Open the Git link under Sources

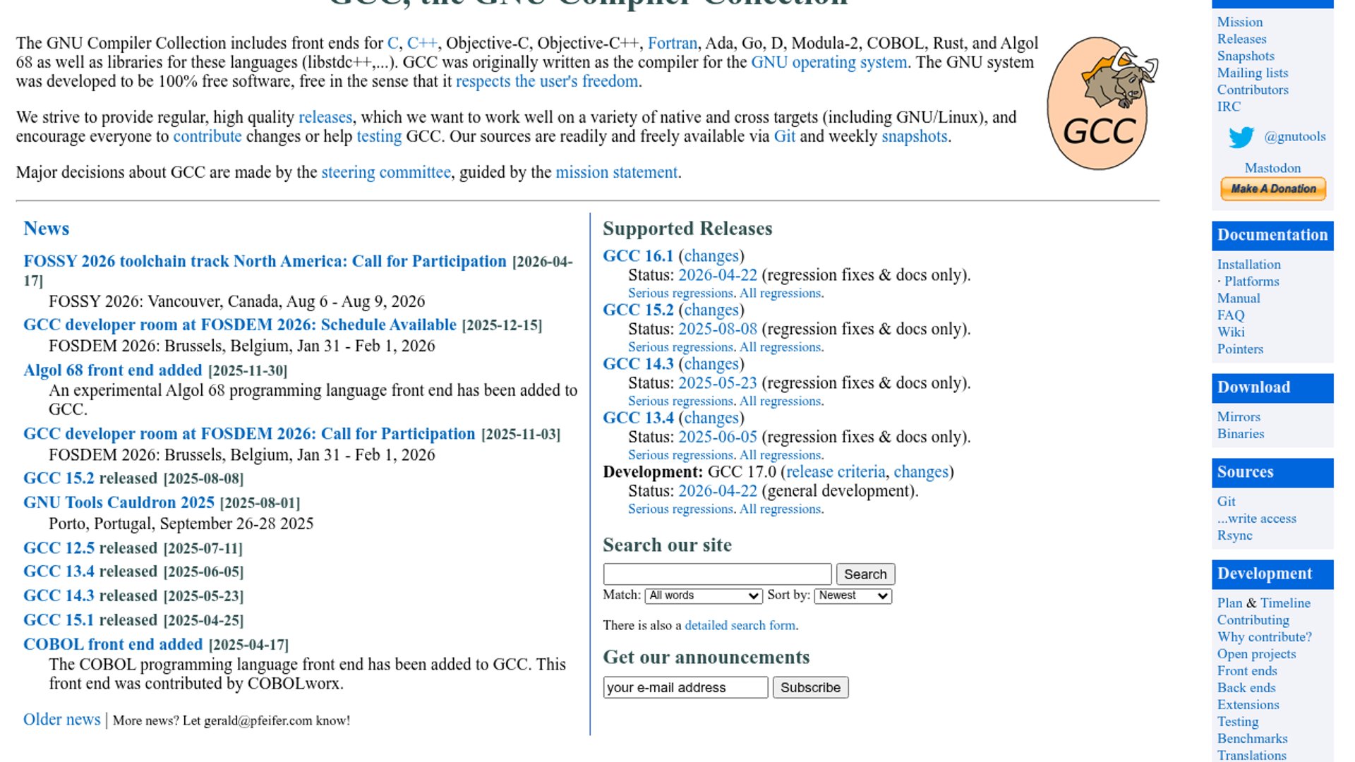(x=1226, y=502)
